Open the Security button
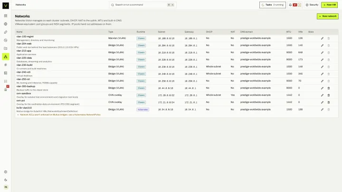 point(312,5)
